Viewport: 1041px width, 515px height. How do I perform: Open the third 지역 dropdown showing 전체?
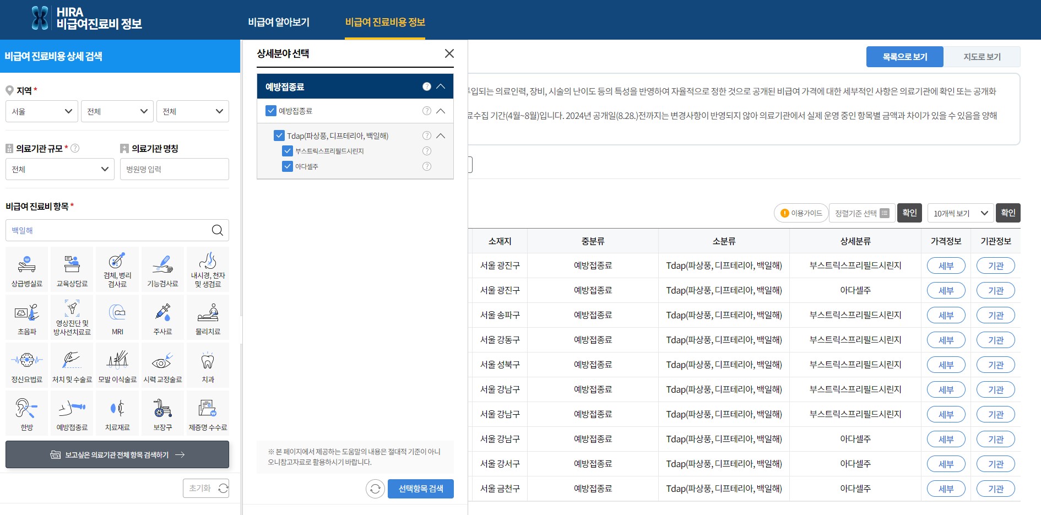click(193, 111)
